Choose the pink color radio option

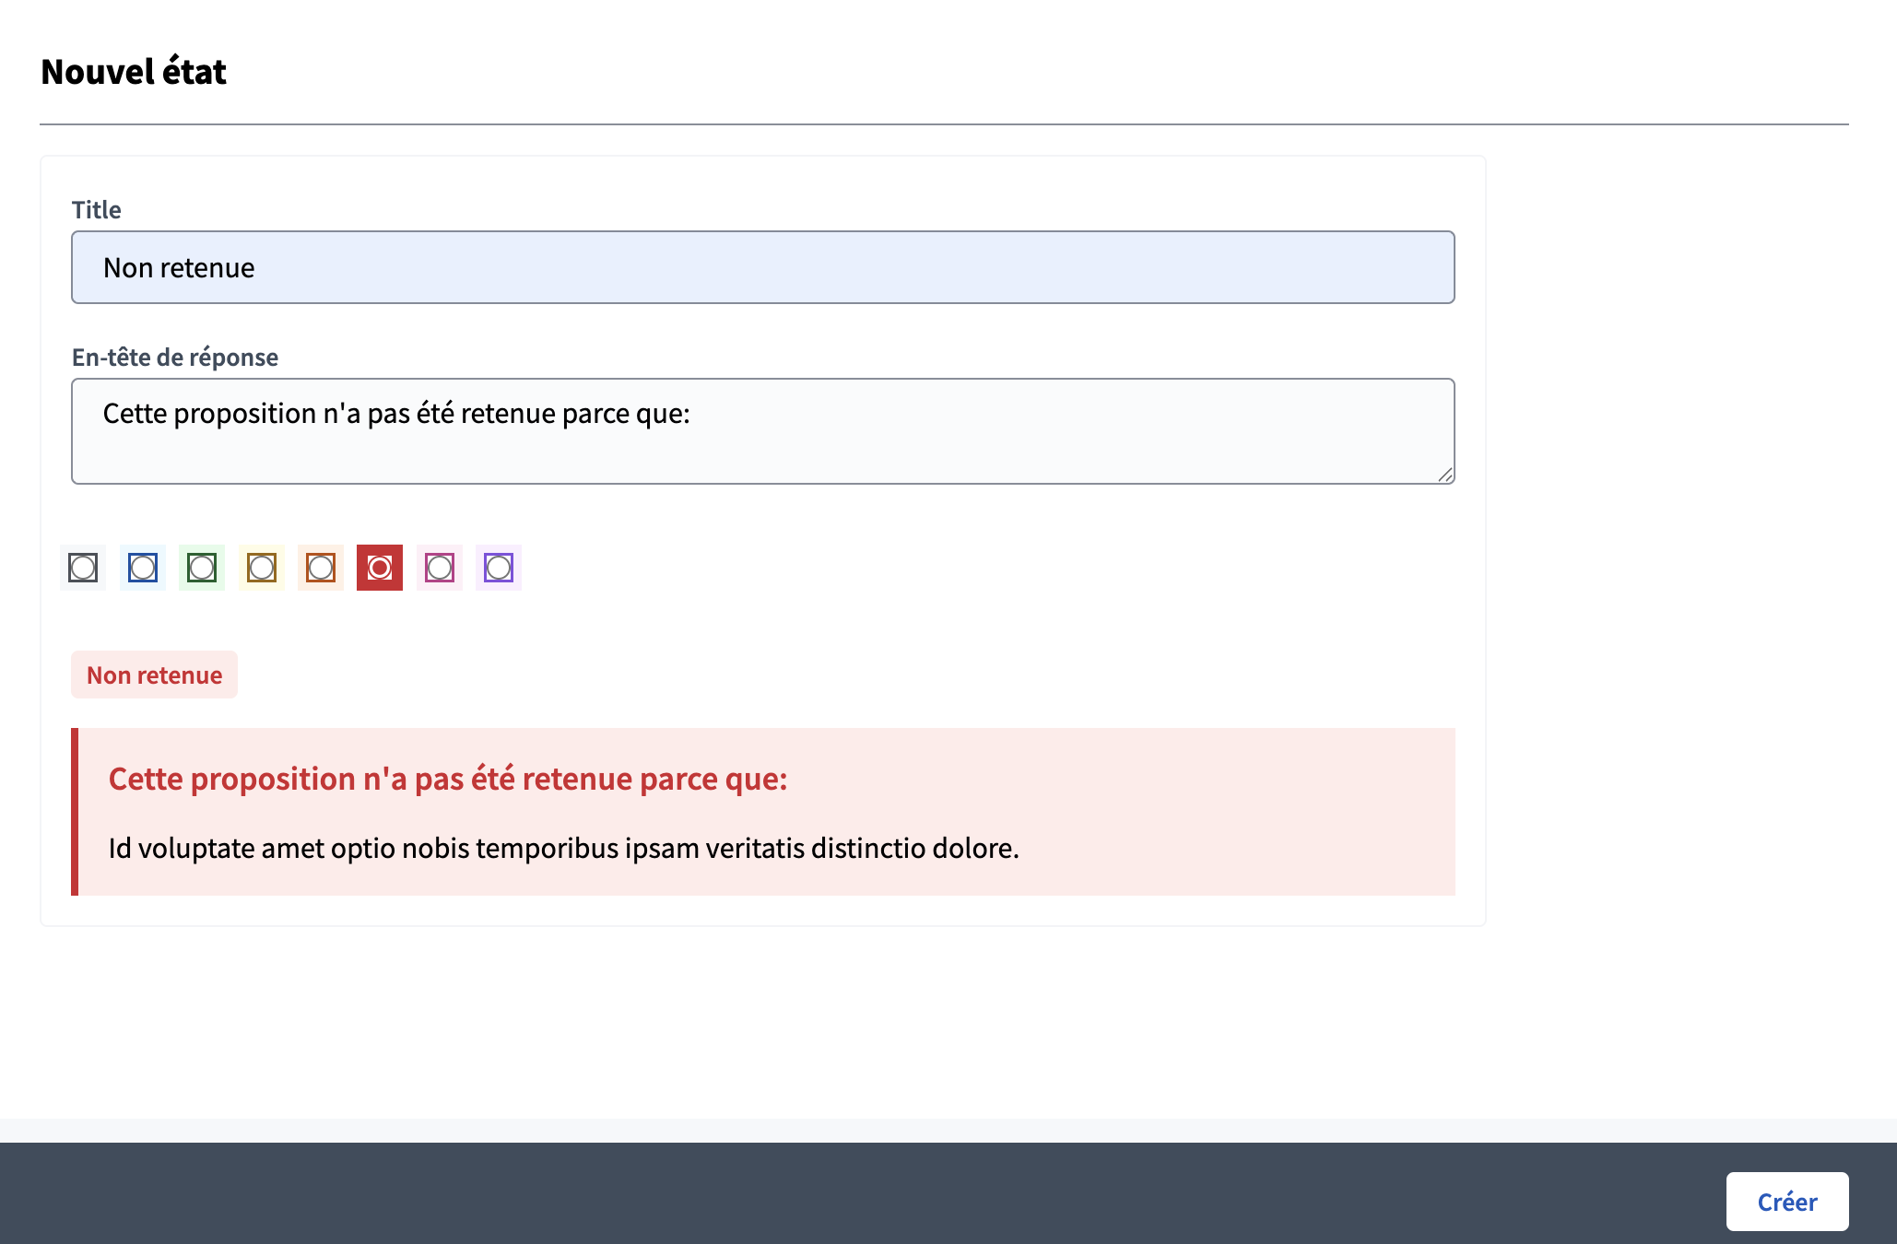tap(440, 568)
